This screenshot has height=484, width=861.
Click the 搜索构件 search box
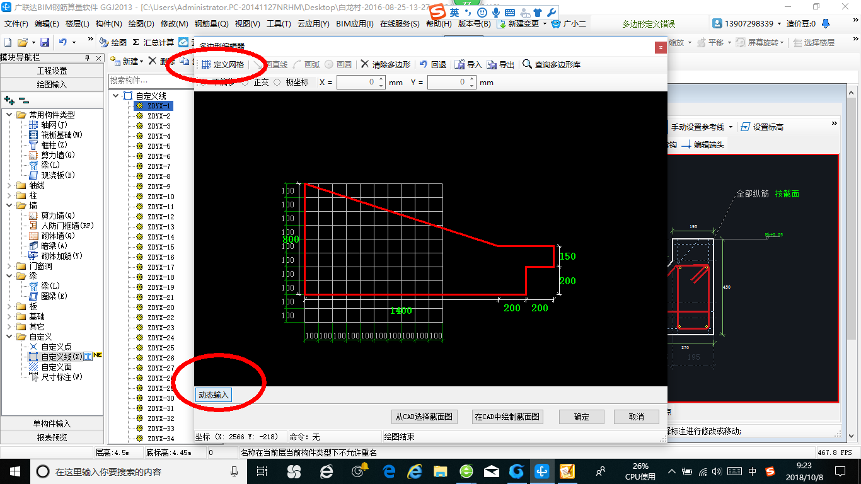(151, 80)
